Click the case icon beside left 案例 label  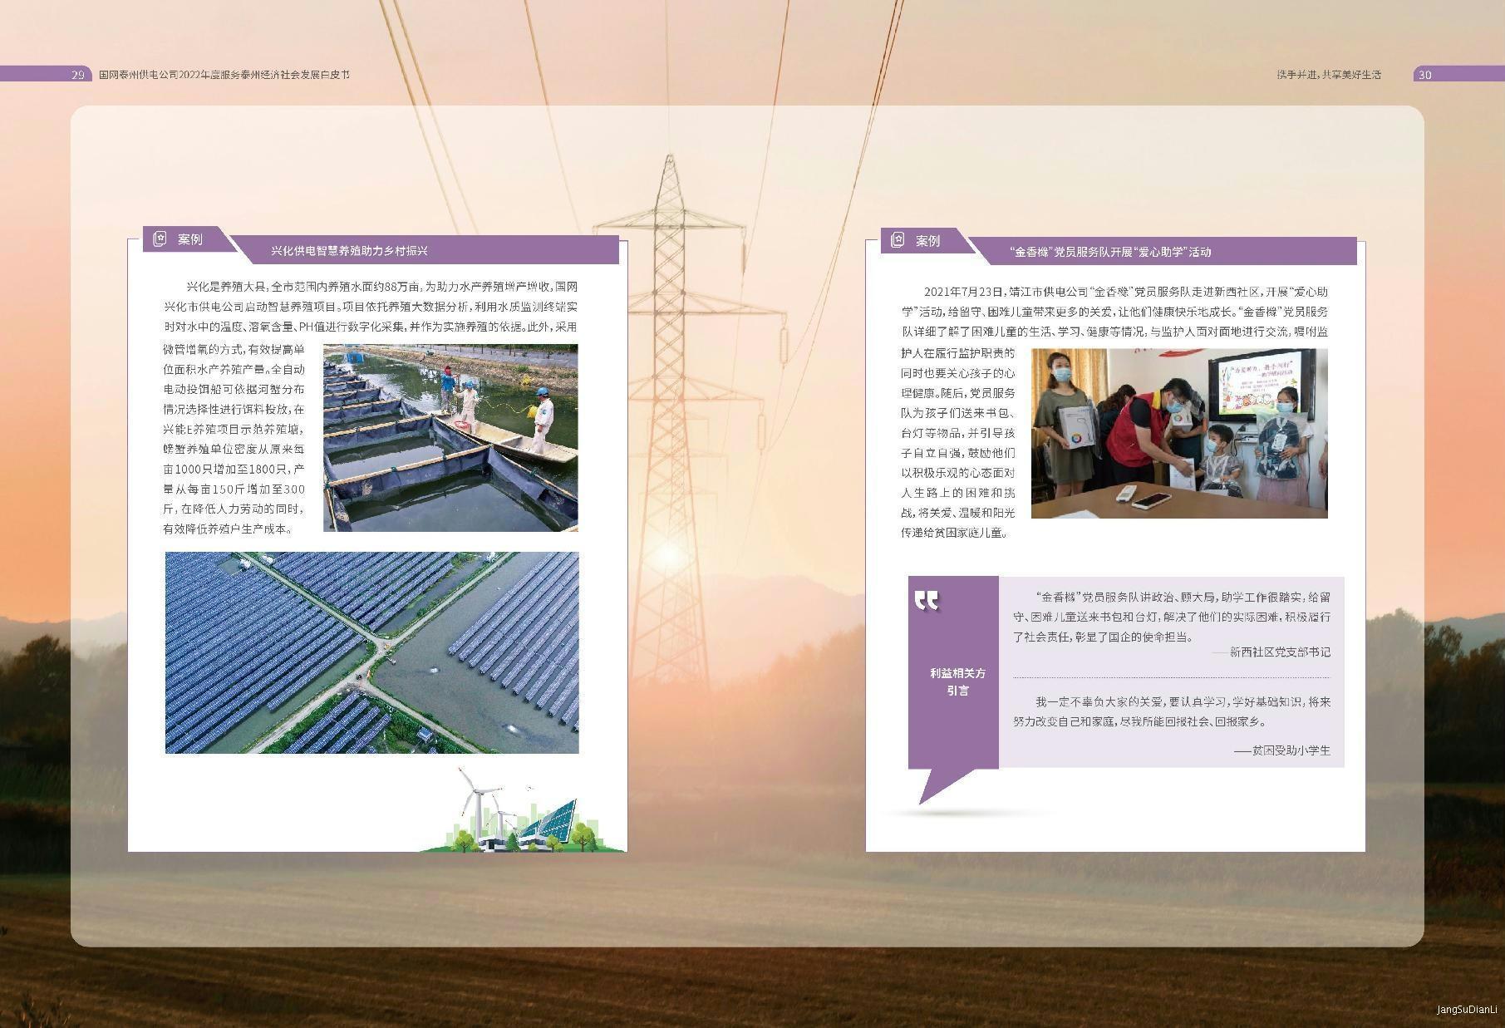pos(160,239)
